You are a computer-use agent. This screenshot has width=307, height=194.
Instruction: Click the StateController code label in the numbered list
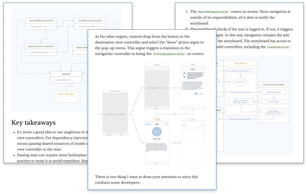click(278, 47)
